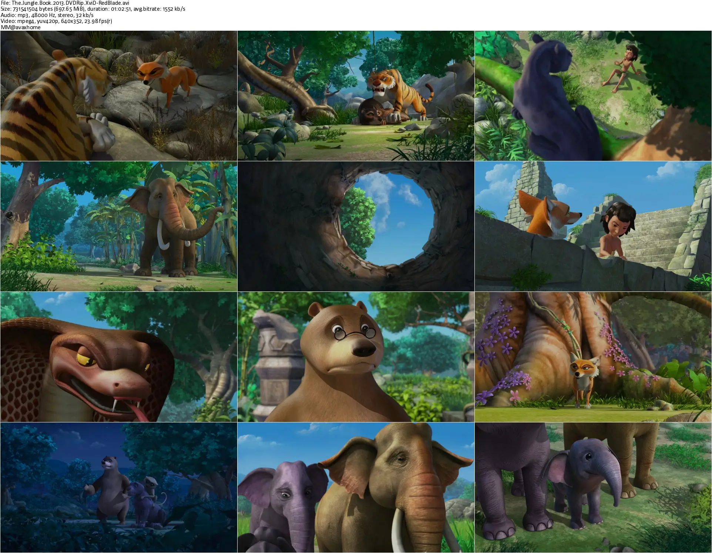Click the MM@avaxhome text

click(21, 27)
